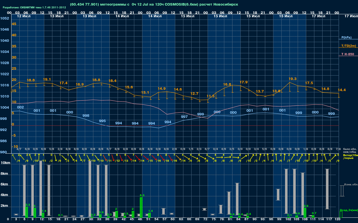Click the 12.7 temperature value
Image resolution: width=358 pixels, height=223 pixels.
coord(194,94)
